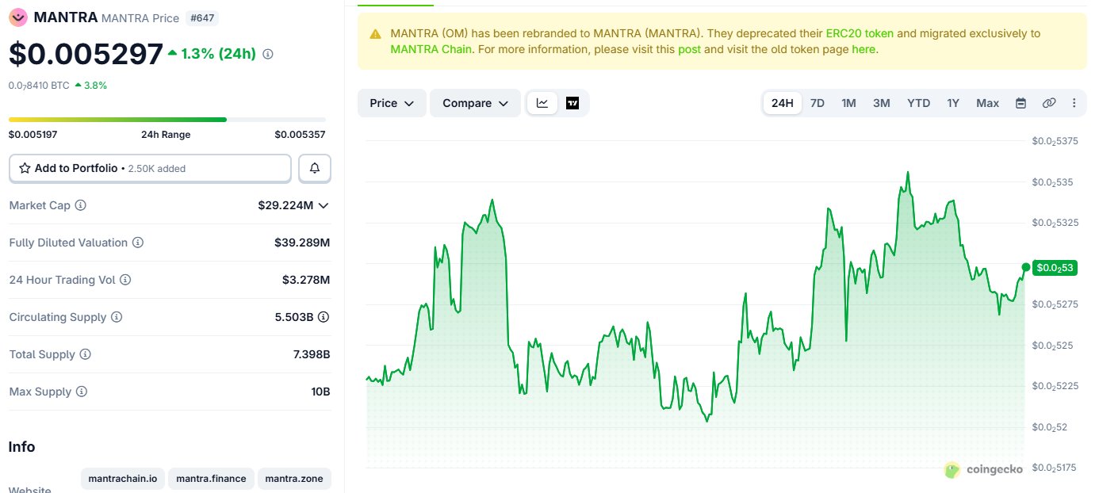1099x493 pixels.
Task: Open the Fully Diluted Valuation info icon
Action: (x=137, y=243)
